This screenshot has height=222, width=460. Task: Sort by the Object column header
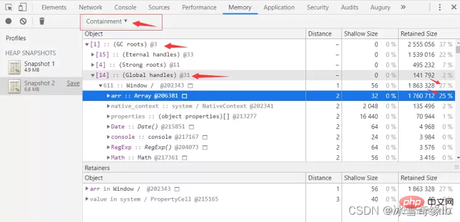(x=194, y=34)
